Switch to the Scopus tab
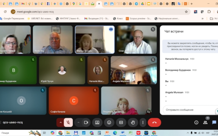 click(186, 4)
